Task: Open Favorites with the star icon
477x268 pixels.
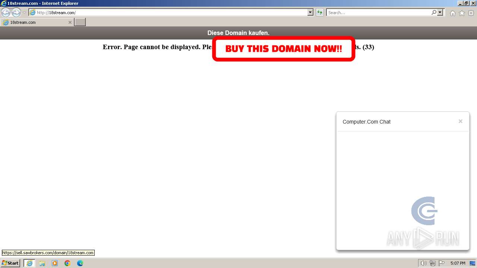Action: click(x=462, y=13)
